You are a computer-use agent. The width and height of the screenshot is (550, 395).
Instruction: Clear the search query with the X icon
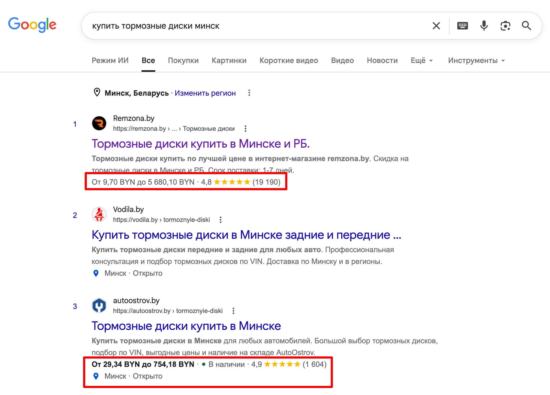pyautogui.click(x=436, y=26)
